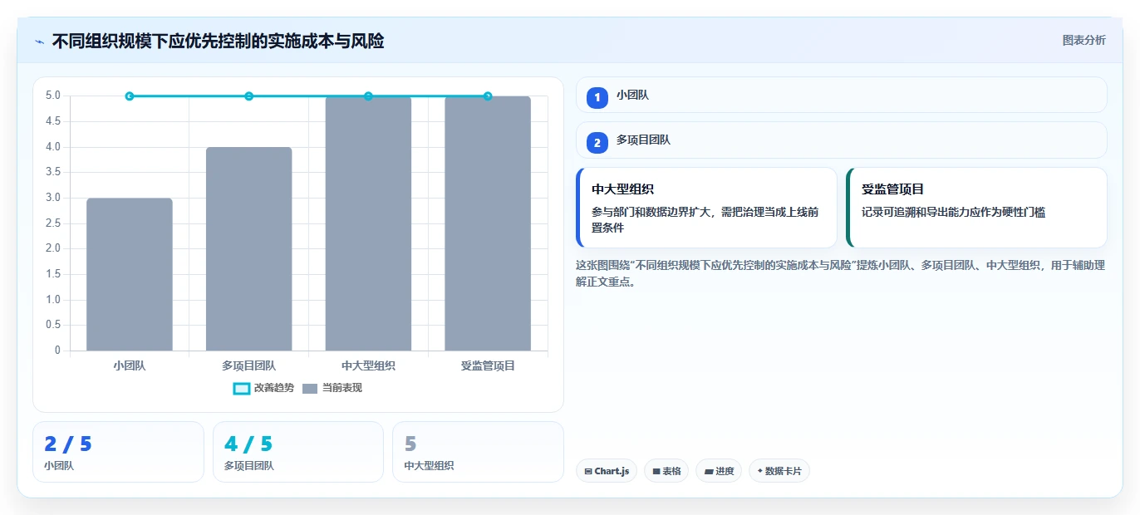The height and width of the screenshot is (515, 1140).
Task: Click the 中大型组织 bar in the chart
Action: [x=368, y=223]
